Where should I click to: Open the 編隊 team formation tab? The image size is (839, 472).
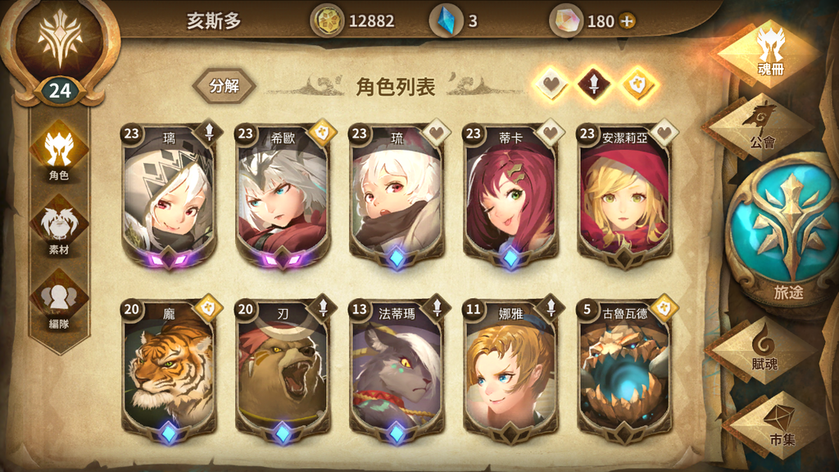[x=59, y=301]
